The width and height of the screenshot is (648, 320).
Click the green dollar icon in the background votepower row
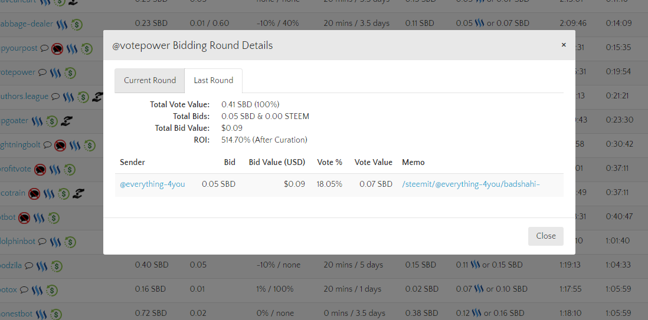click(x=70, y=73)
